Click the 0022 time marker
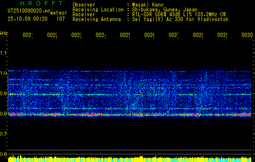 tap(52, 35)
